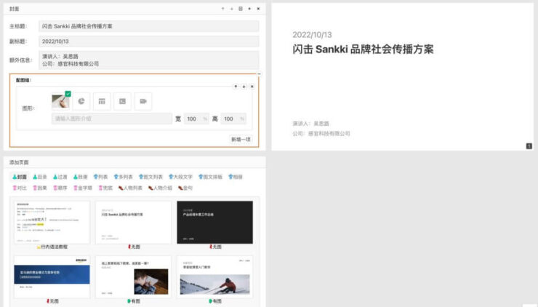
Task: Select the 兜底 page type tab
Action: tap(105, 188)
